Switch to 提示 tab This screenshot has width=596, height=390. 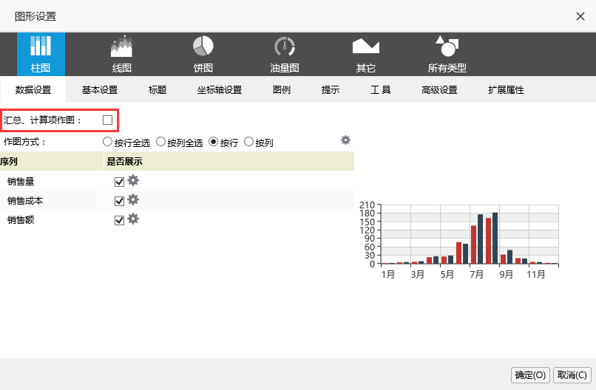[331, 89]
